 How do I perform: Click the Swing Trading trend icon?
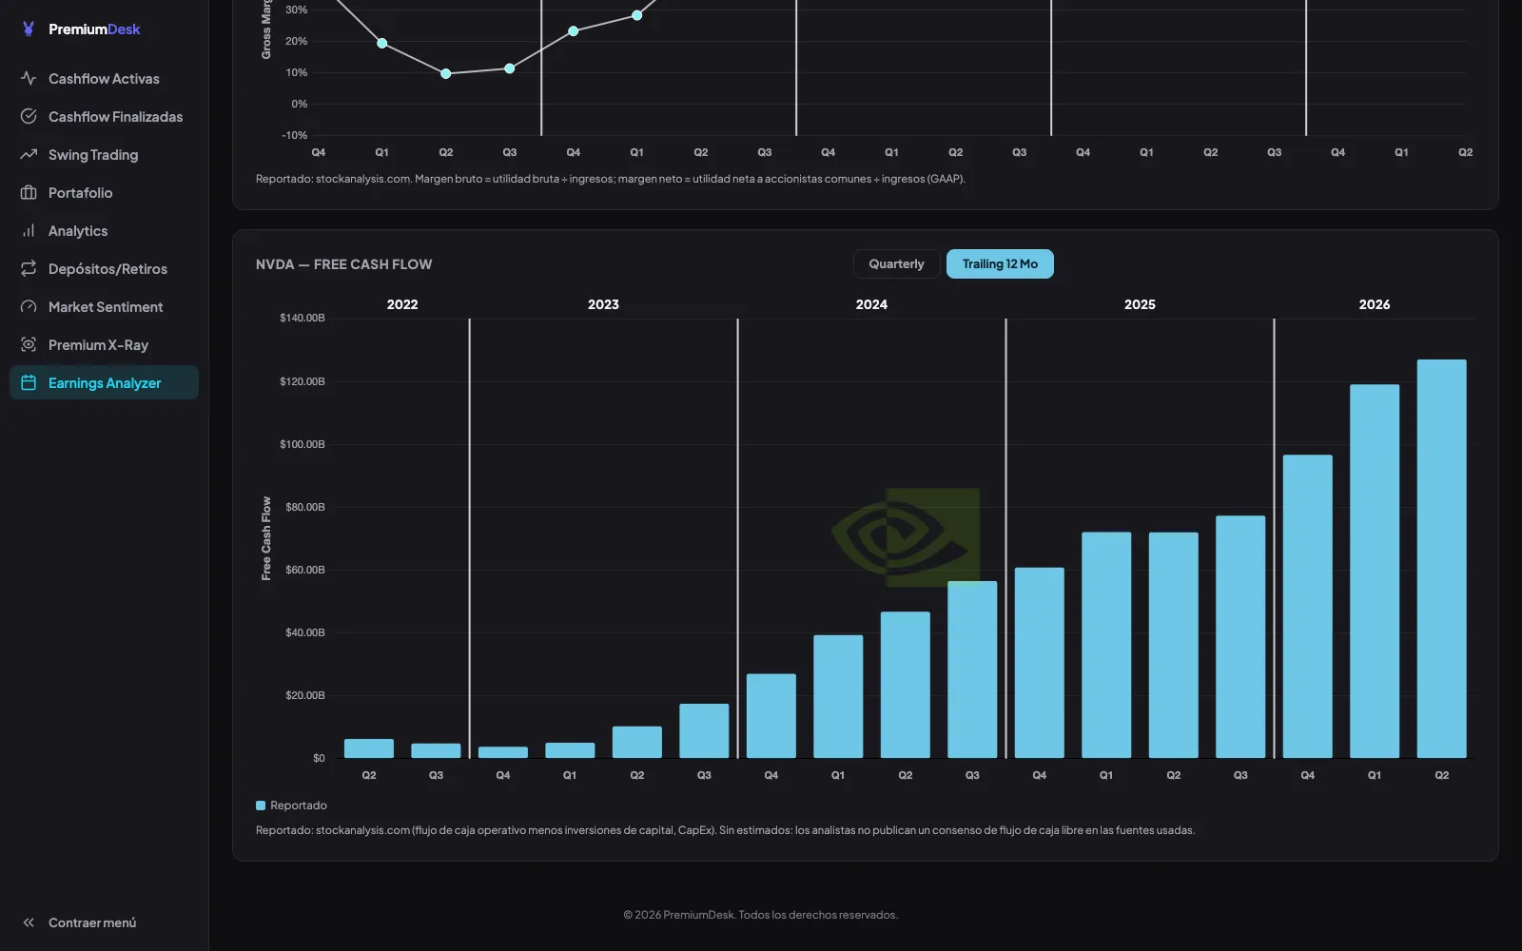point(29,154)
